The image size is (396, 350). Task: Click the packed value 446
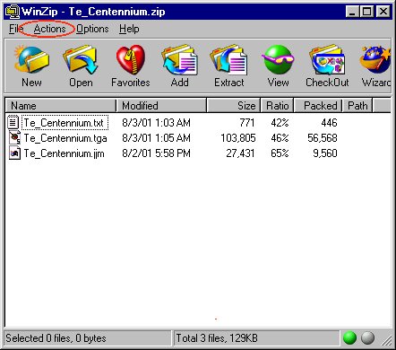coord(329,123)
